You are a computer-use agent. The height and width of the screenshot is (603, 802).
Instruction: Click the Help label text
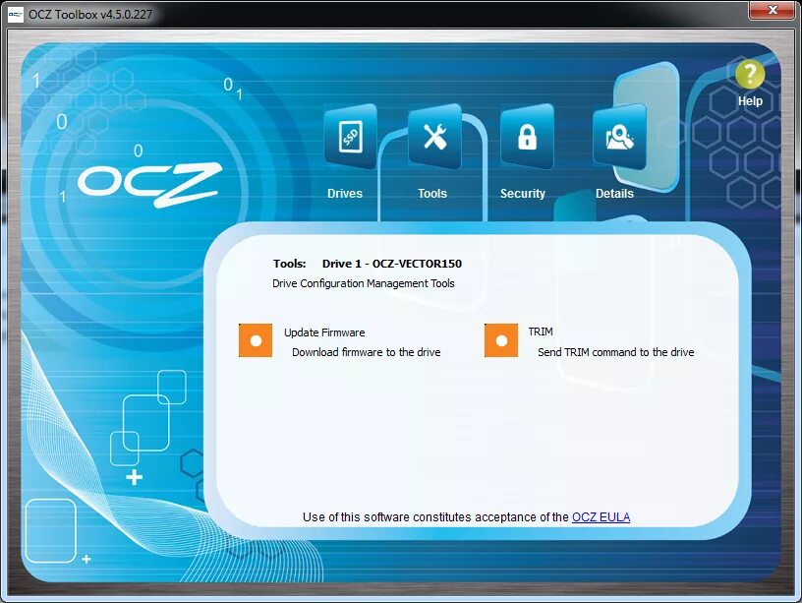tap(750, 101)
